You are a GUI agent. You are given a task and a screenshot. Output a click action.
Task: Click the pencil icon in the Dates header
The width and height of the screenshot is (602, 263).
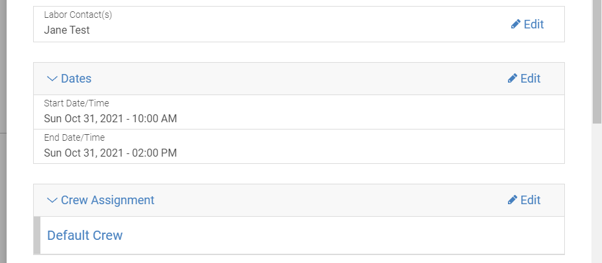(x=512, y=78)
